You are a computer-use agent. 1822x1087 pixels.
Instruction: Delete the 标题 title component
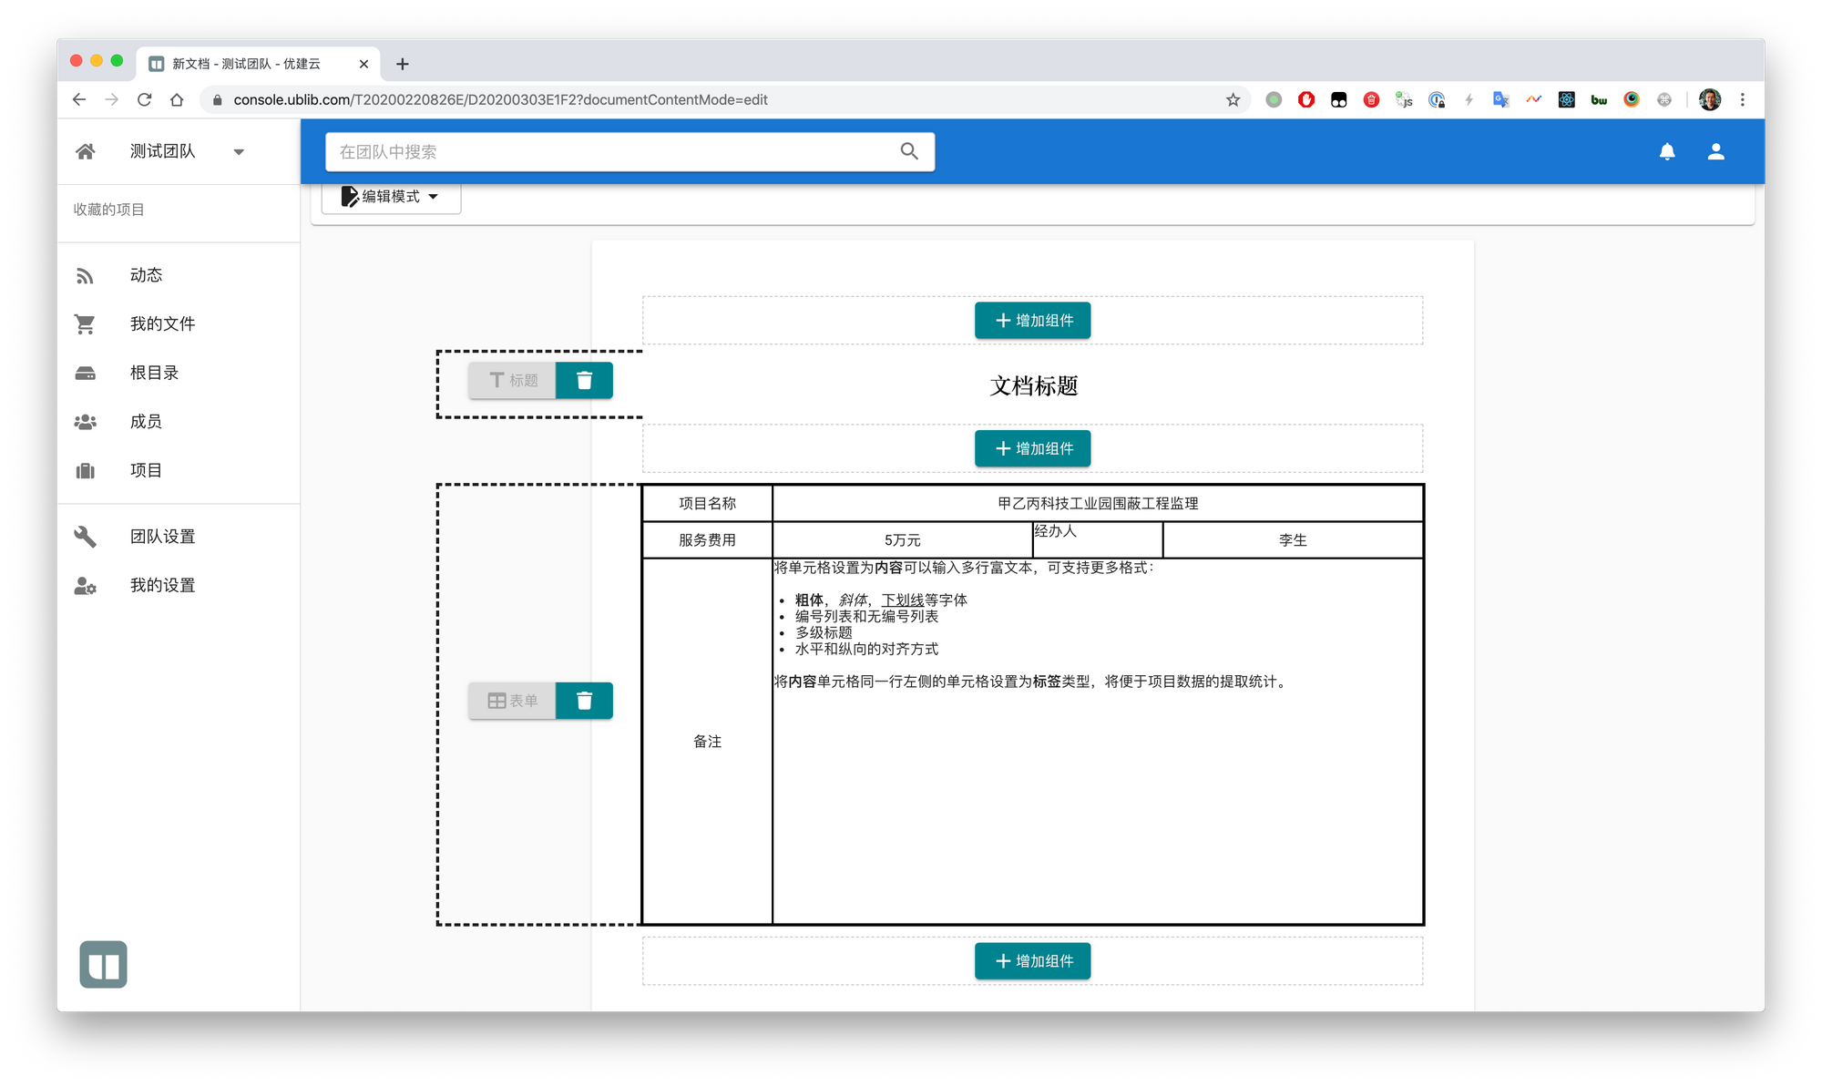[x=584, y=380]
